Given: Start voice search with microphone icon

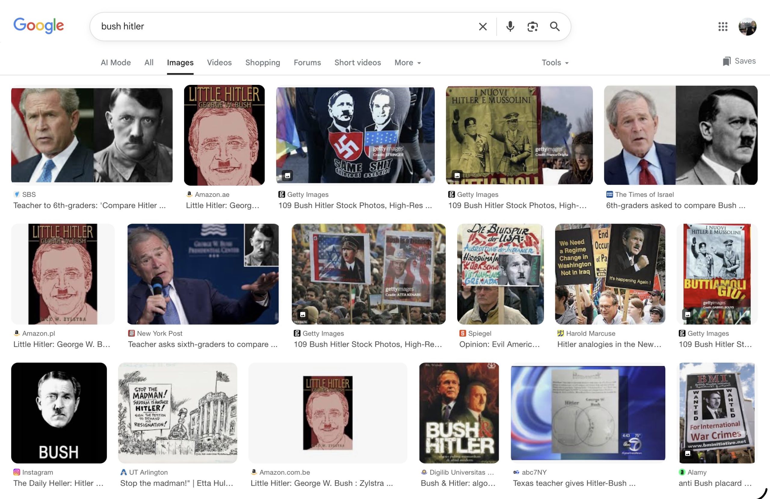Looking at the screenshot, I should click(510, 26).
